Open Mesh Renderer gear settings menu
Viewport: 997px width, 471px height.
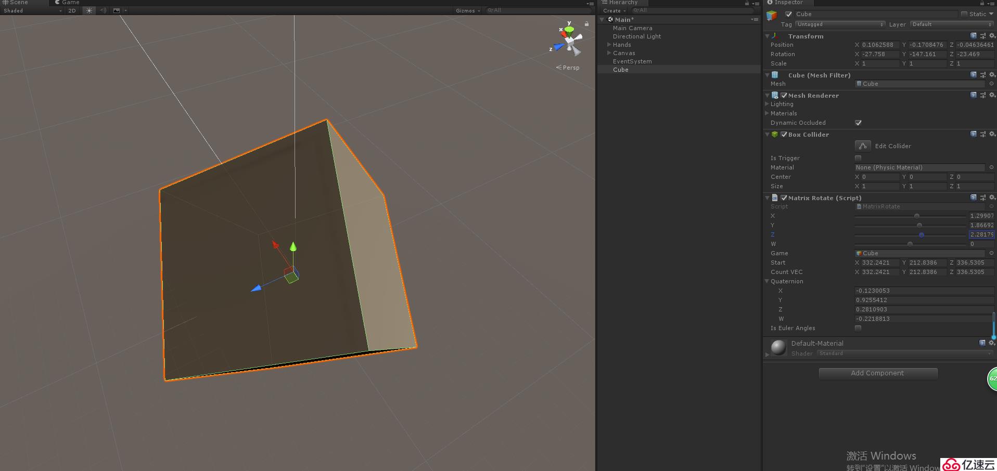[992, 95]
